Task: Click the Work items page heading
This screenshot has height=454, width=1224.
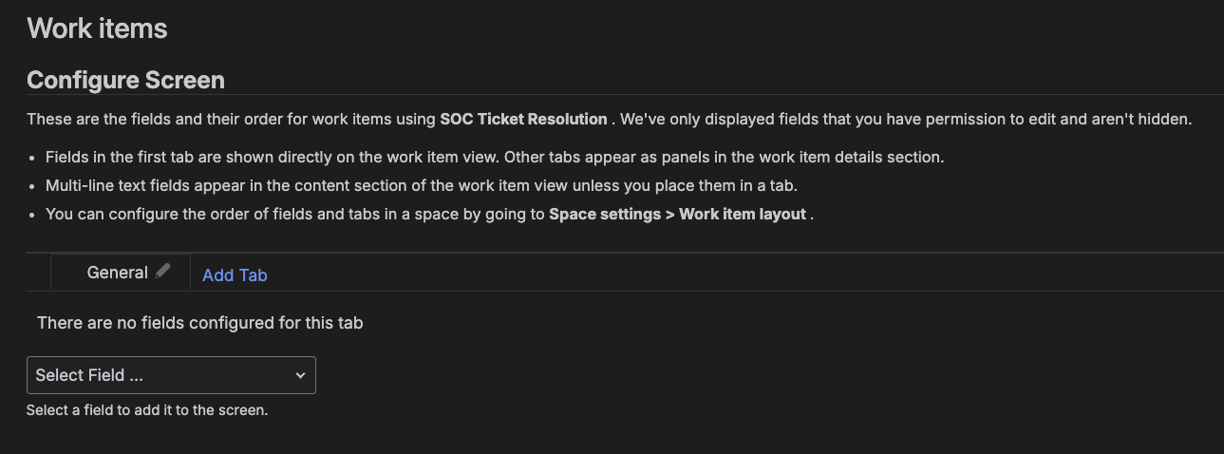Action: coord(97,28)
